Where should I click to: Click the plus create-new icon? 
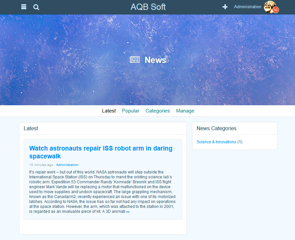coord(225,7)
